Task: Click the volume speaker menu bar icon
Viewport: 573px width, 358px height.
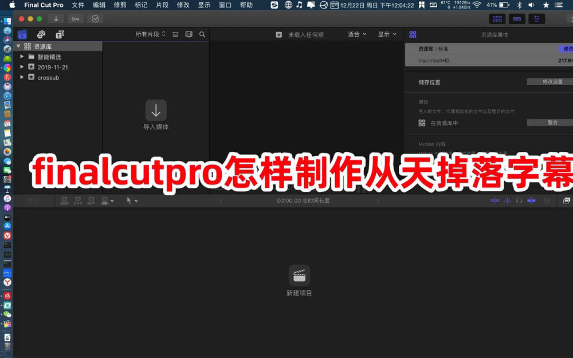Action: click(531, 5)
